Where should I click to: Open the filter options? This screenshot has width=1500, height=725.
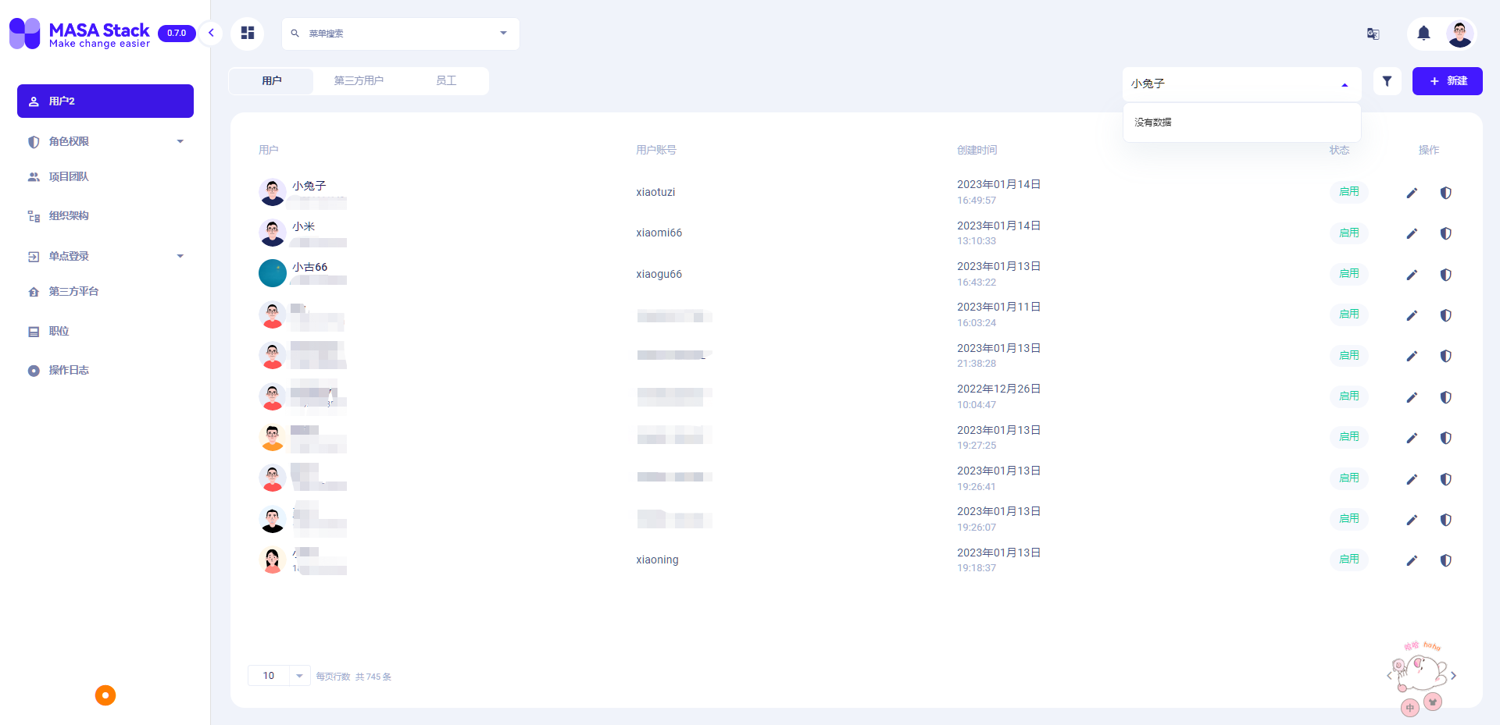click(x=1387, y=80)
